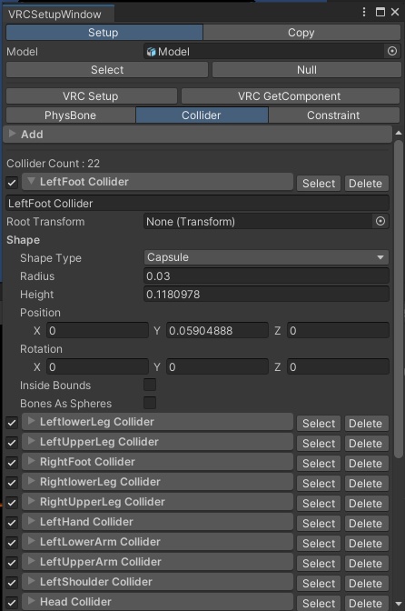
Task: Click the Position Y value field
Action: pos(217,330)
